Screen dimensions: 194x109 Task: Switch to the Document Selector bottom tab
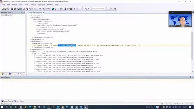point(12,74)
